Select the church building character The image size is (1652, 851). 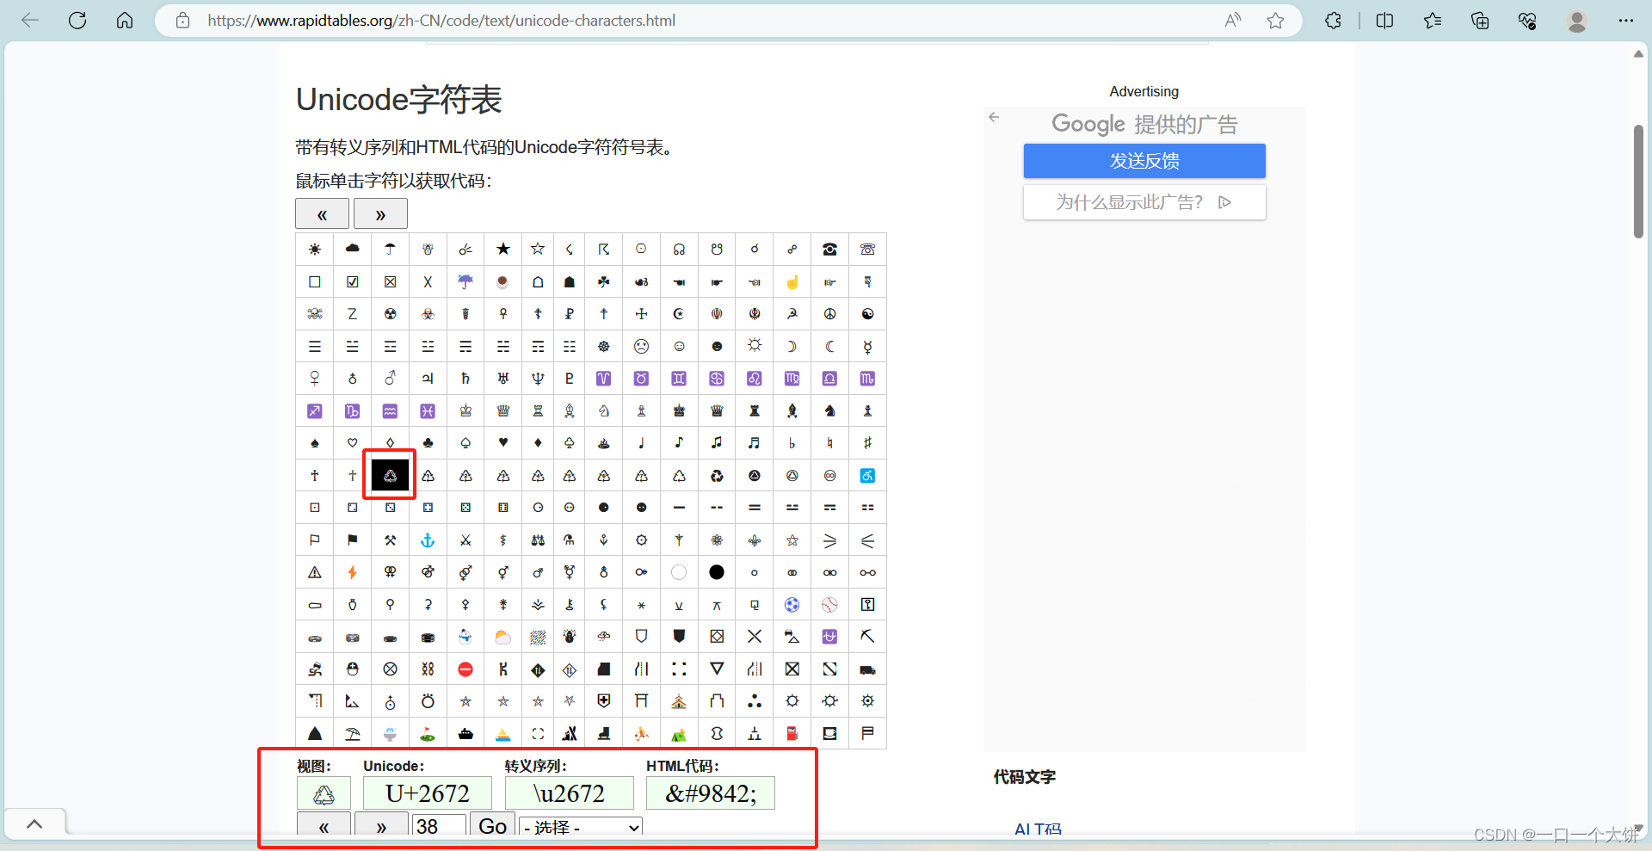679,701
